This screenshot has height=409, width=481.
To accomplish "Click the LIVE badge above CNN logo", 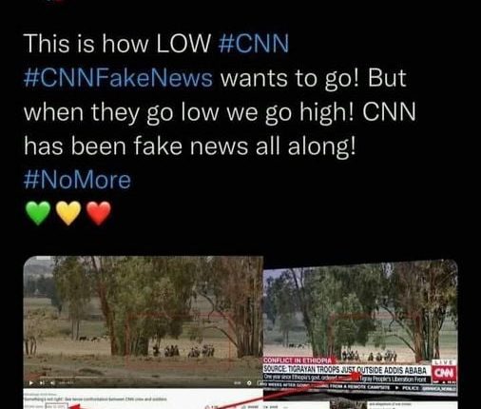I will [445, 362].
